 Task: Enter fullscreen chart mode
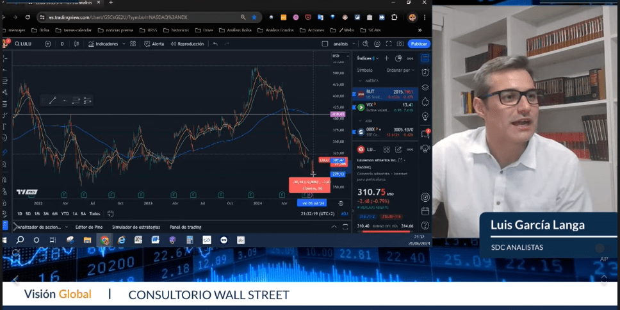point(387,44)
